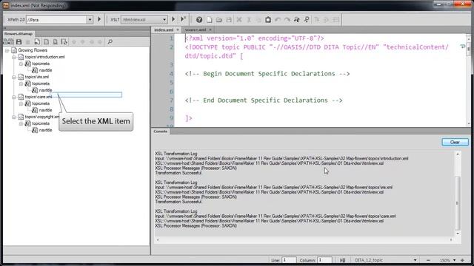Screen dimensions: 474x266
Task: Click the Undo arrow icon
Action: (278, 20)
